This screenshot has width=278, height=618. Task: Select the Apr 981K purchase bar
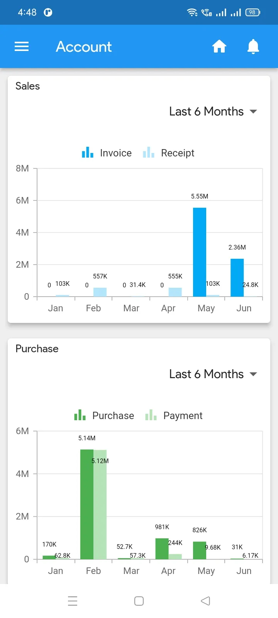[x=162, y=549]
